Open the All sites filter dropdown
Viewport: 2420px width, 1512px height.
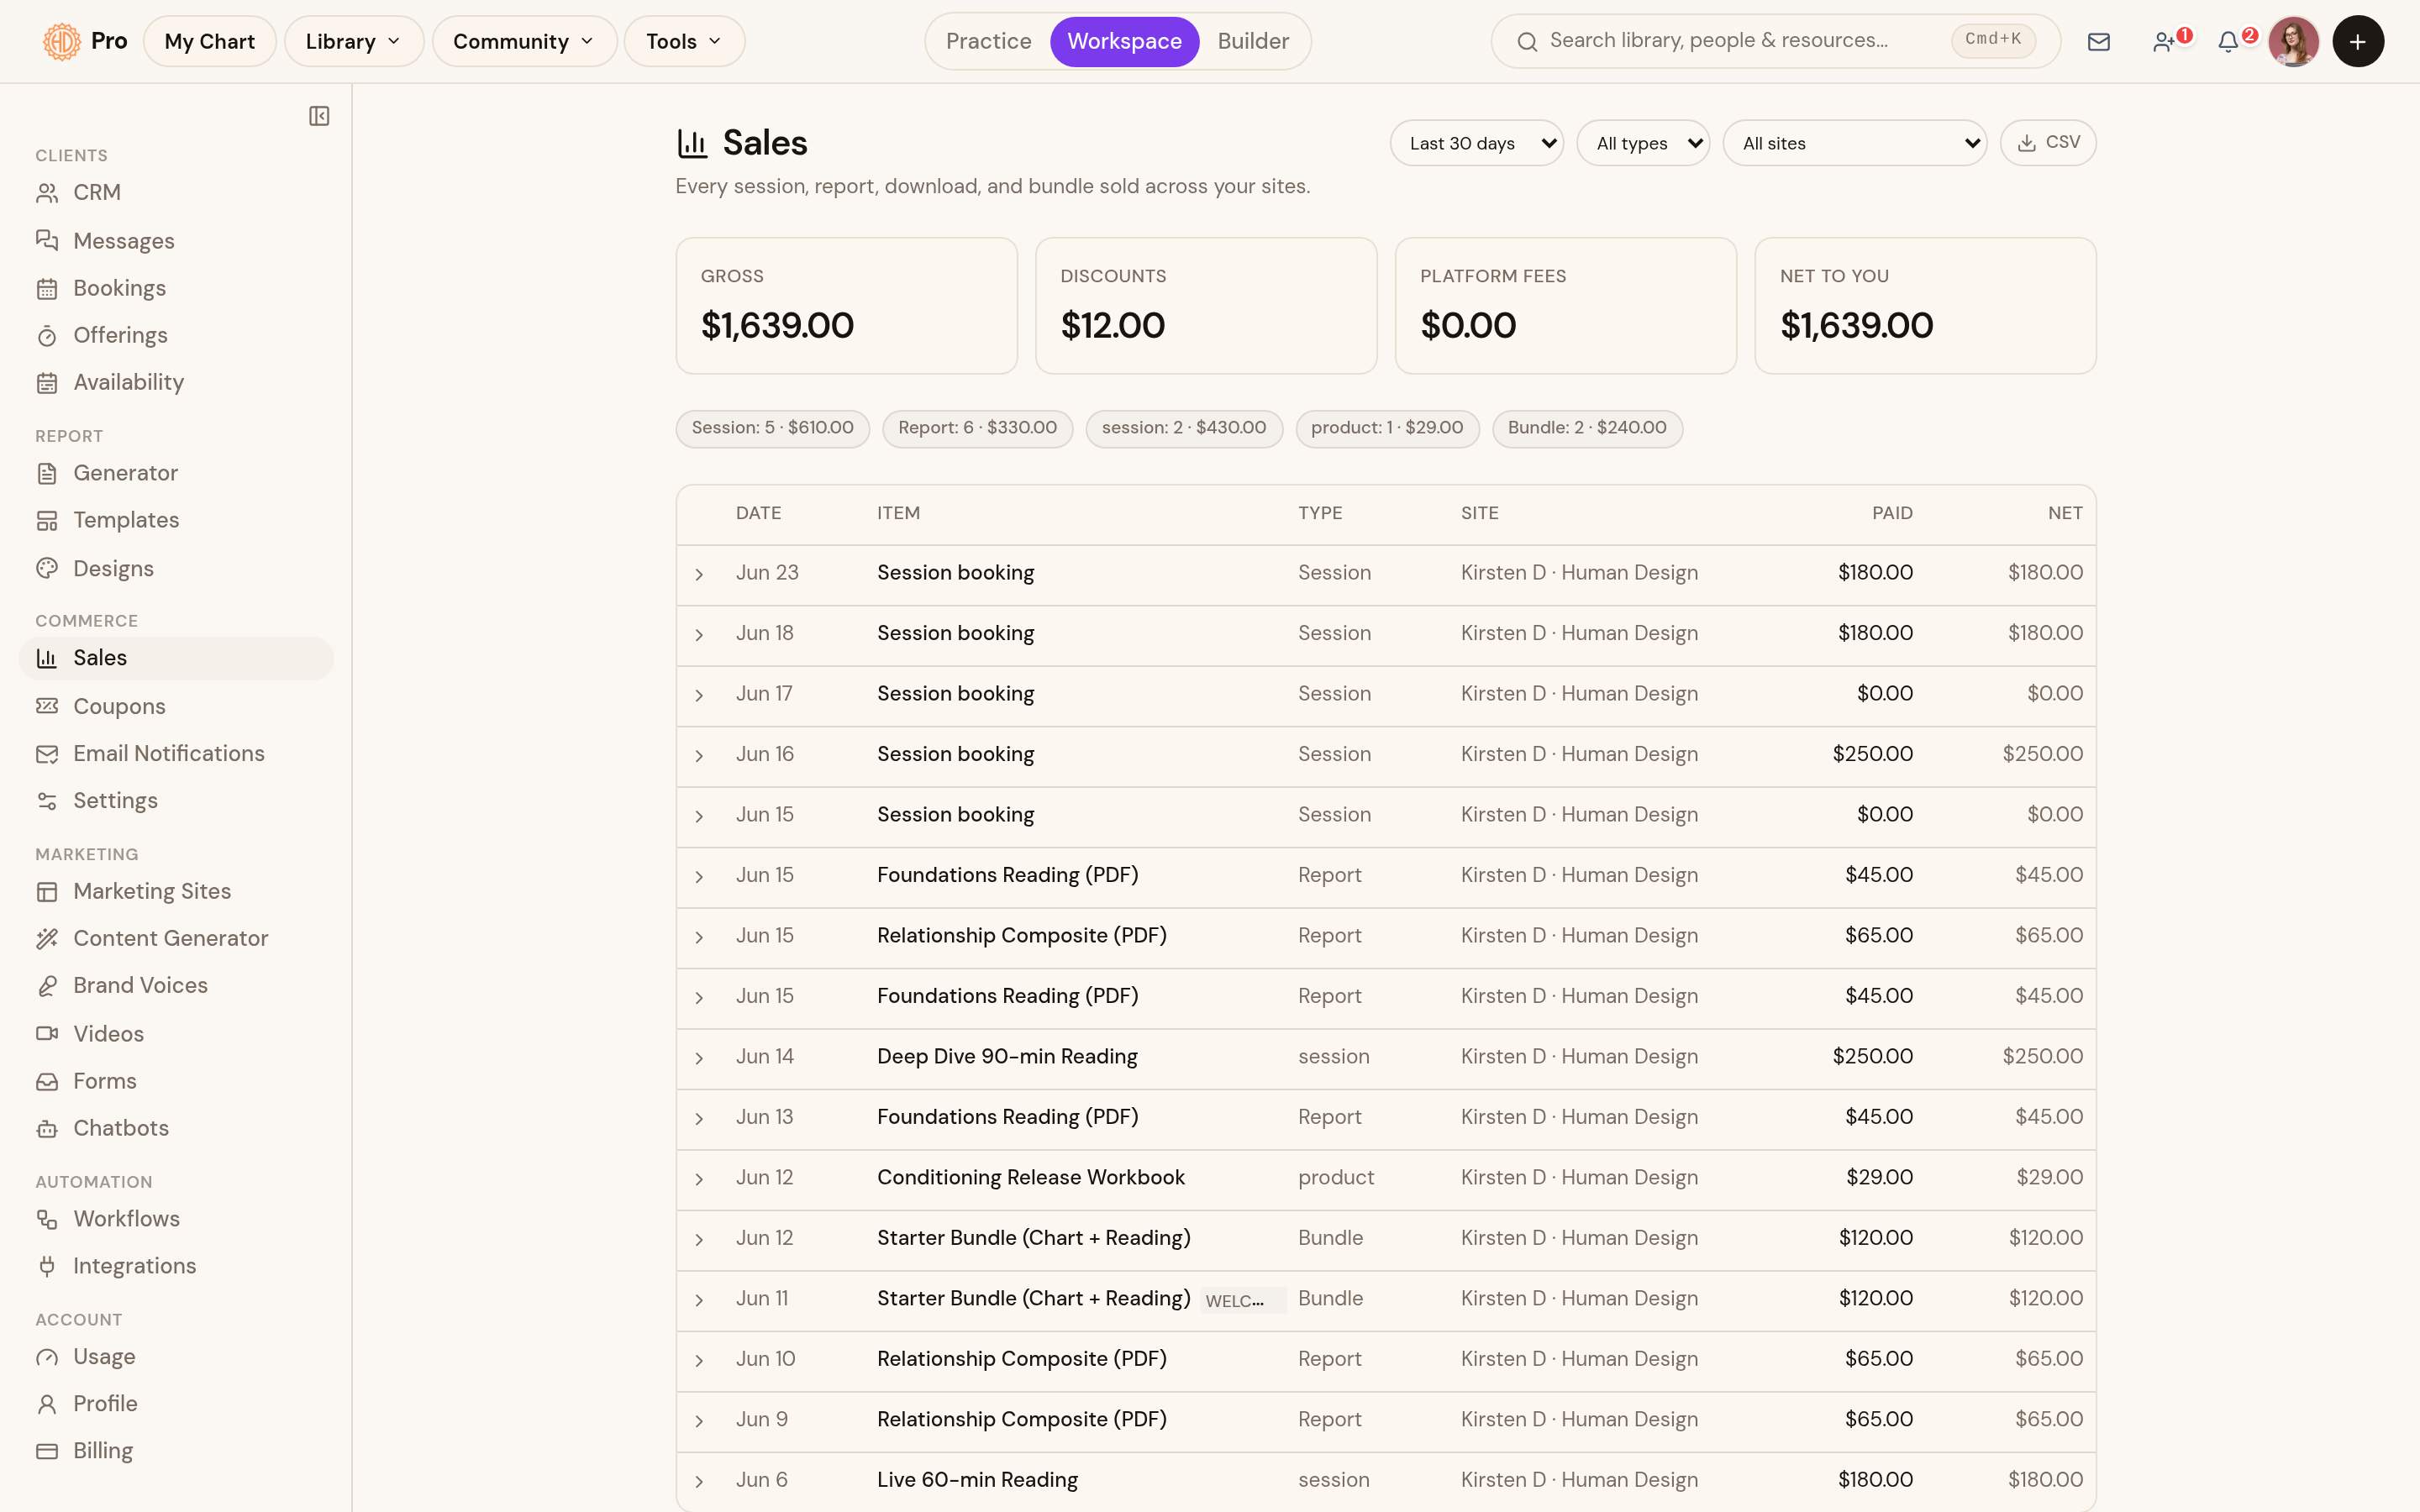[1854, 143]
